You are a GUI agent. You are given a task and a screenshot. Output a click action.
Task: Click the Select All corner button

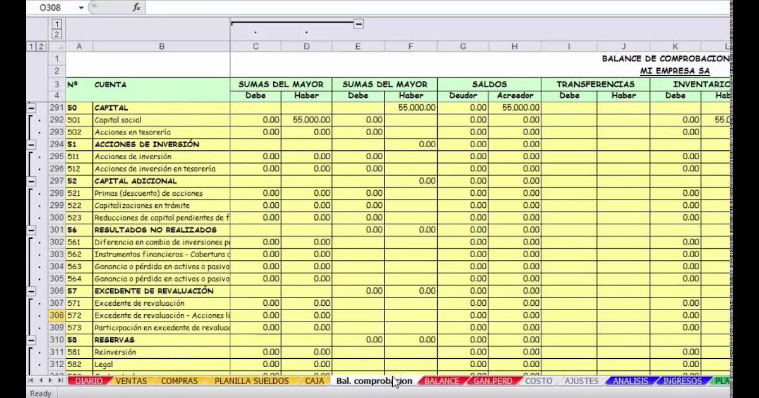[x=57, y=46]
